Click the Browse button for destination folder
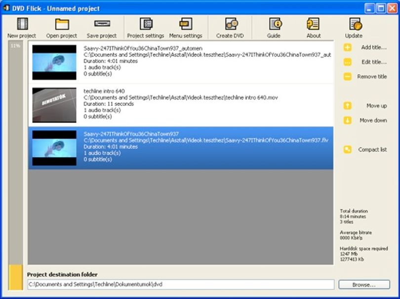The width and height of the screenshot is (400, 299). [364, 285]
